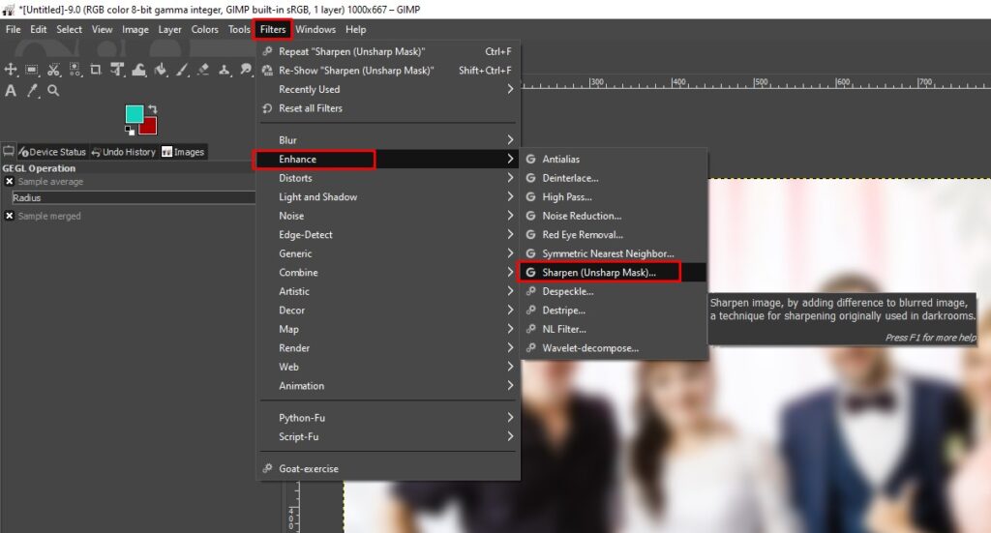The height and width of the screenshot is (533, 991).
Task: Toggle the Sample merged checkbox
Action: [x=10, y=216]
